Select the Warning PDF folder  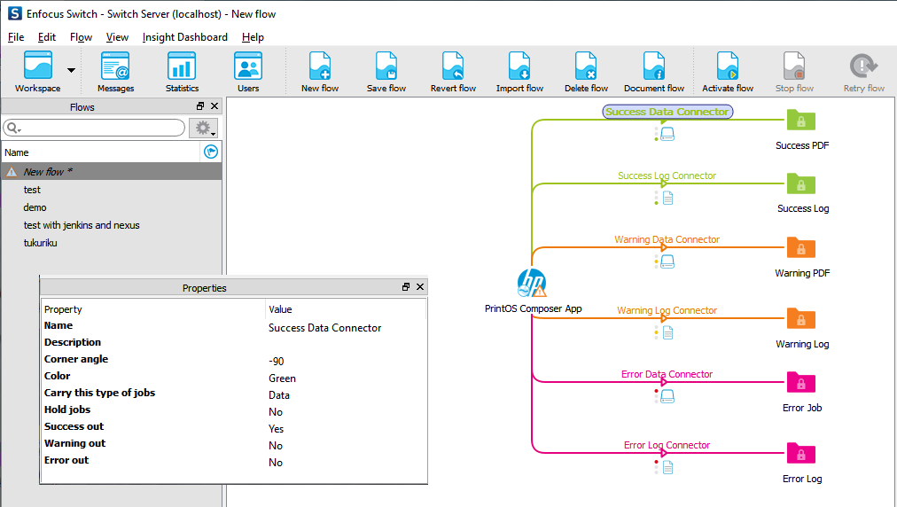(801, 248)
